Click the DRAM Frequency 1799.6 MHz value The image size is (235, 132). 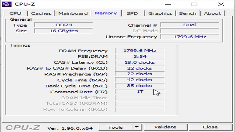click(x=140, y=51)
